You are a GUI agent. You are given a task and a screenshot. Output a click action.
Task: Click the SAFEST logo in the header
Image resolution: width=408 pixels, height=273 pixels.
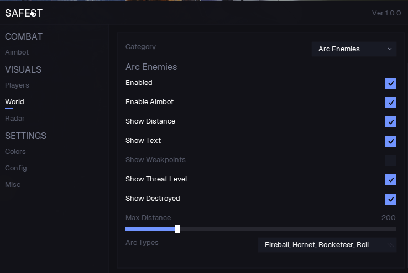24,13
